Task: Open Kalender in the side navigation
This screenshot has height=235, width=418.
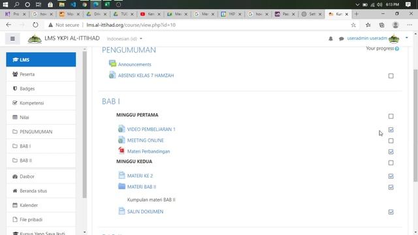Action: (41, 205)
